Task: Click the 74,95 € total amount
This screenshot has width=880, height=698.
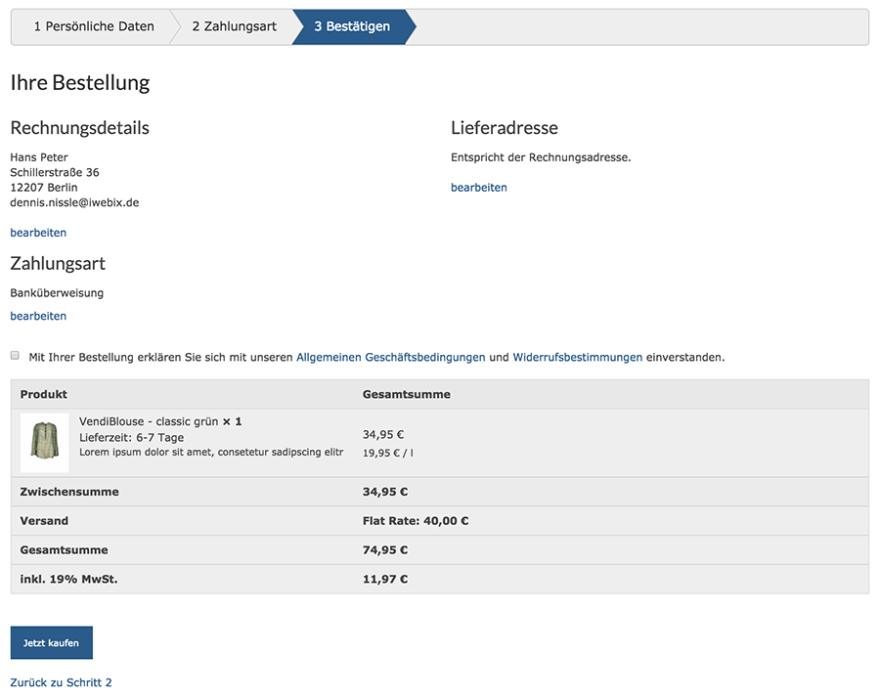Action: point(384,549)
